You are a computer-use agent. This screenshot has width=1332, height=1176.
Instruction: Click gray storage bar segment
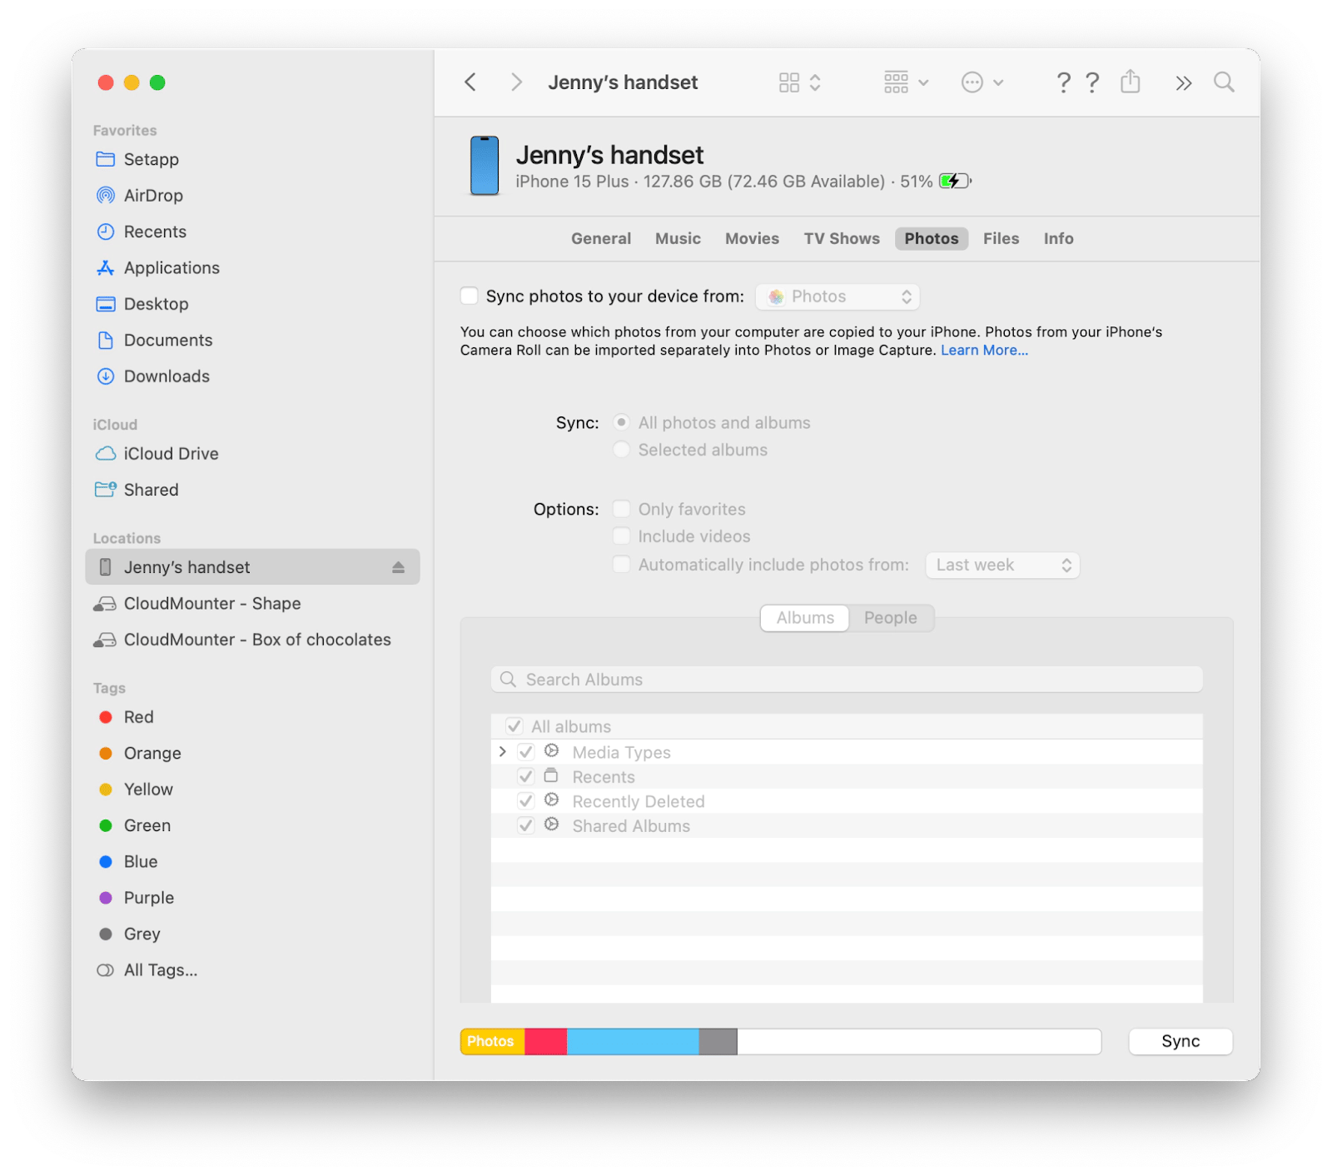(718, 1041)
